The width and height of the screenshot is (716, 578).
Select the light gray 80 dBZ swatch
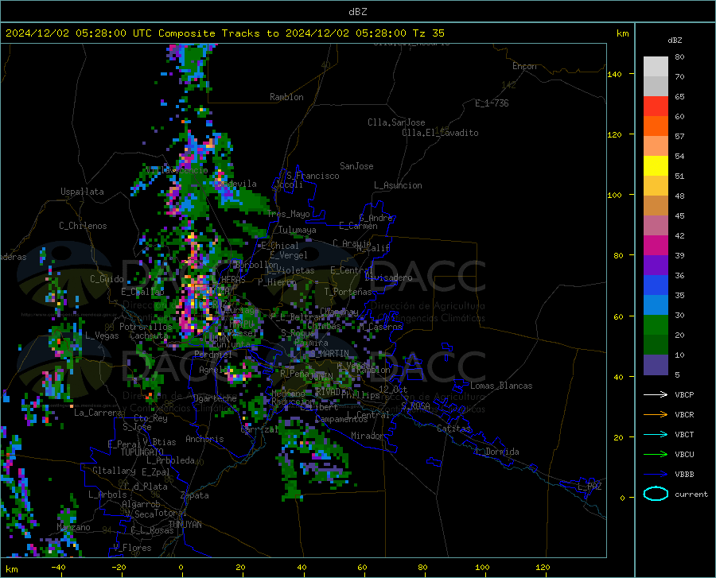point(656,66)
